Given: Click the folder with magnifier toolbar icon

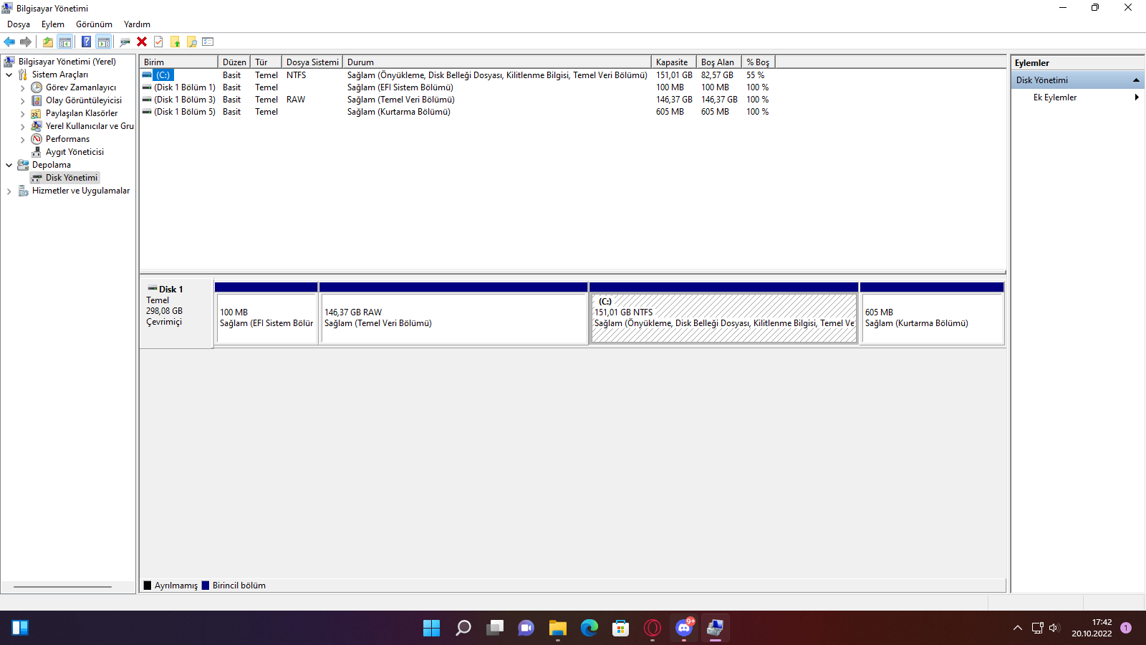Looking at the screenshot, I should pos(191,42).
